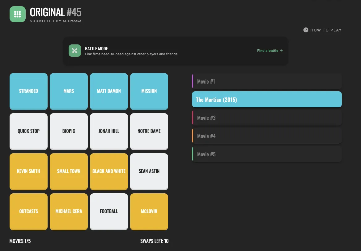Click the Find a battle link
361x251 pixels.
tap(270, 51)
